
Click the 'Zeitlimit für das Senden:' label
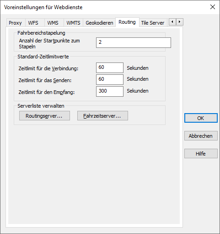click(45, 80)
